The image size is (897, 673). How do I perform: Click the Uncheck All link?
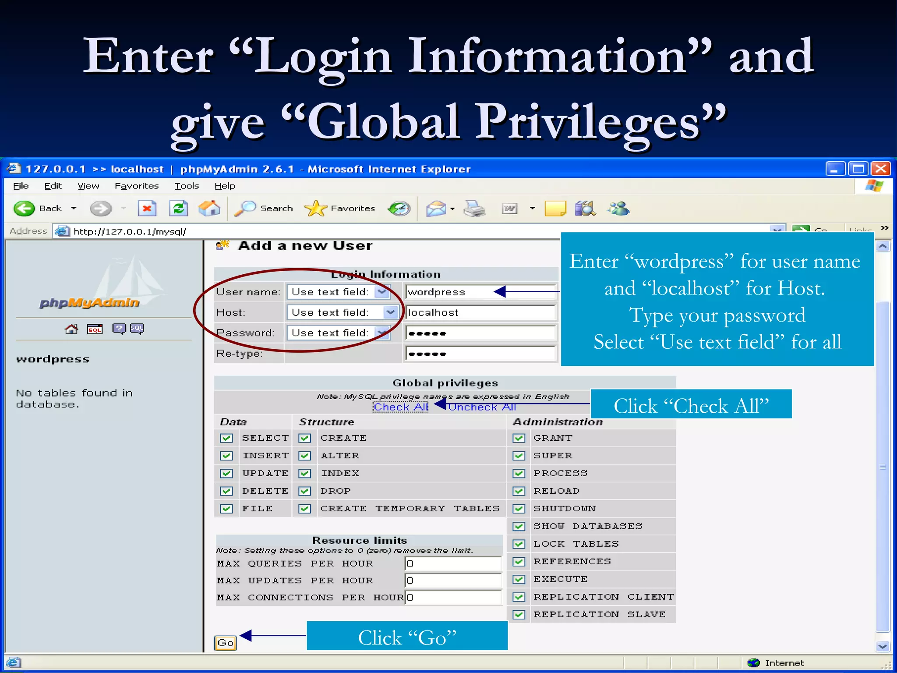coord(482,407)
